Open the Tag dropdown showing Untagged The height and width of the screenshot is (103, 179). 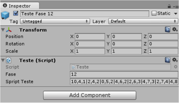(x=55, y=21)
